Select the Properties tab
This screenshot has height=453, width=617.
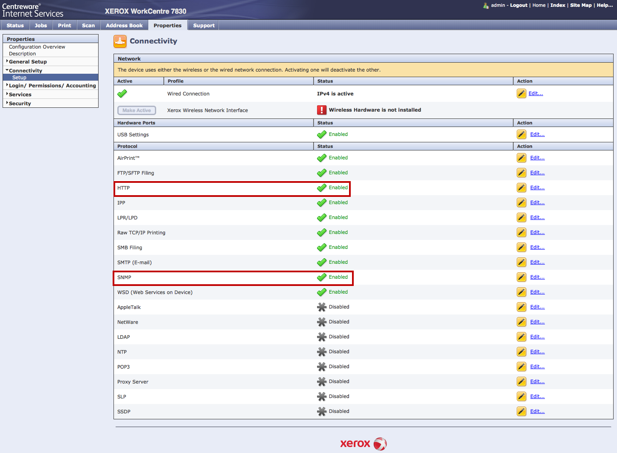(x=168, y=26)
